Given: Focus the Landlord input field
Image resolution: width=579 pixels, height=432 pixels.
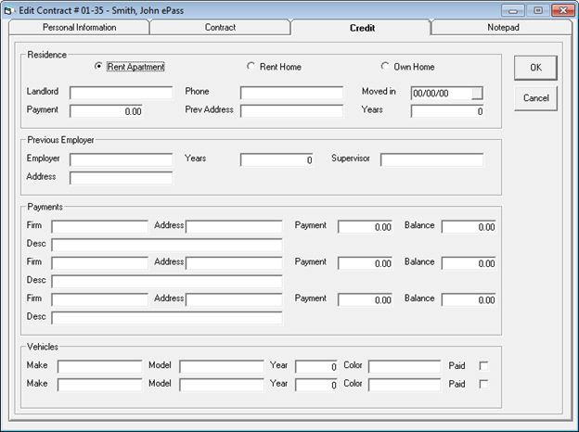Looking at the screenshot, I should 122,93.
